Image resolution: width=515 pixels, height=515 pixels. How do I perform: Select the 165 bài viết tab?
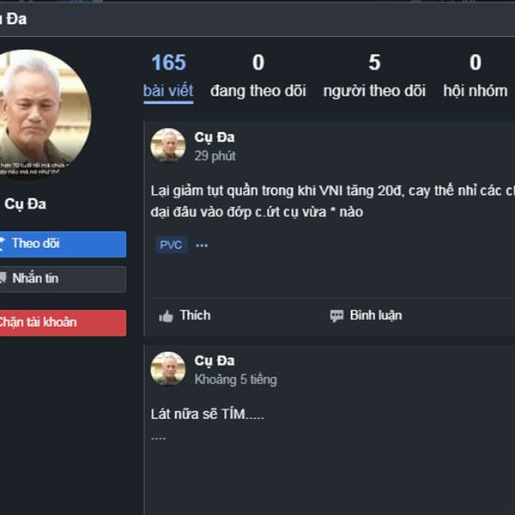(x=168, y=76)
